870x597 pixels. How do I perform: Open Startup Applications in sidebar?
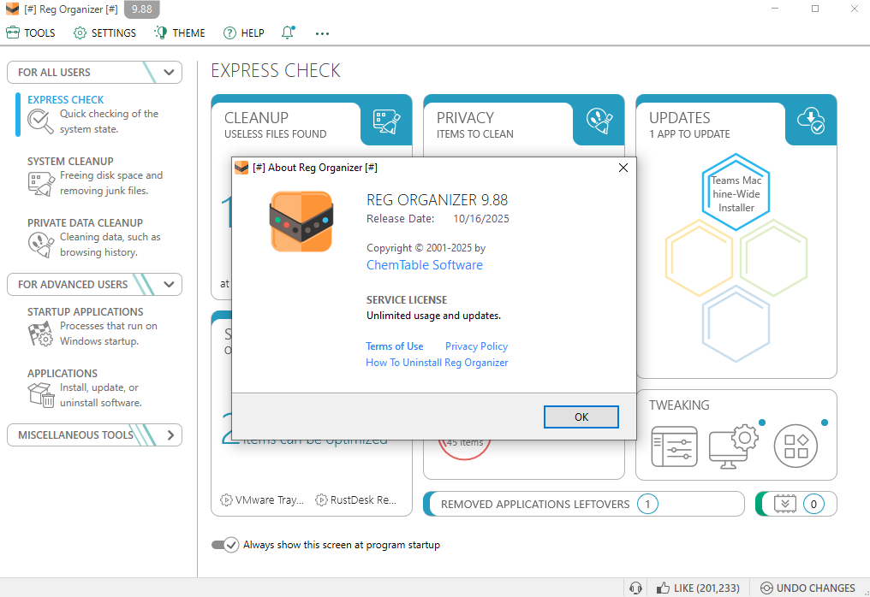(85, 312)
